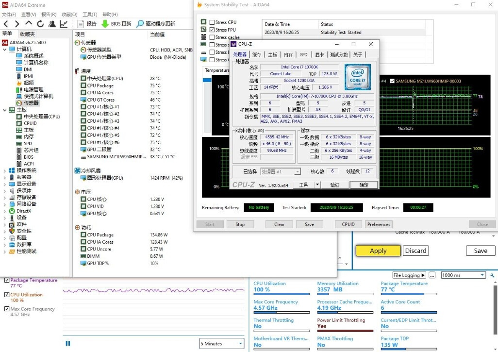Open the 工具(T) menu
Viewport: 498px width, 352px height.
90,15
